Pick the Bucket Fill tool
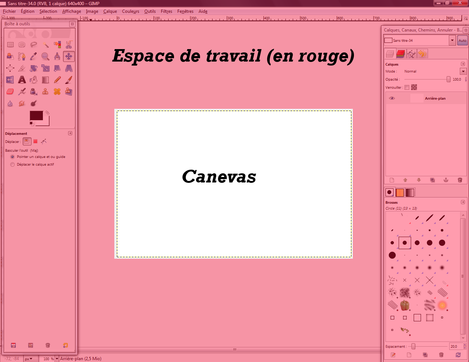Viewport: 469px width, 362px height. pos(34,80)
